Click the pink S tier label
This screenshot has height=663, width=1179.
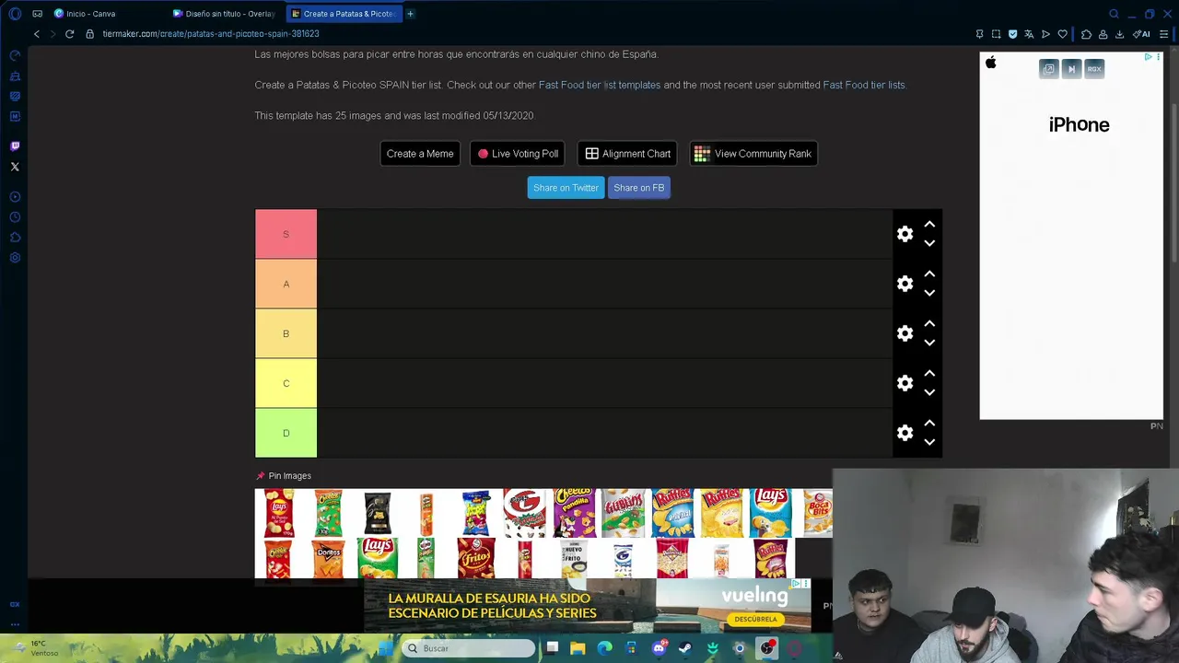pyautogui.click(x=286, y=234)
